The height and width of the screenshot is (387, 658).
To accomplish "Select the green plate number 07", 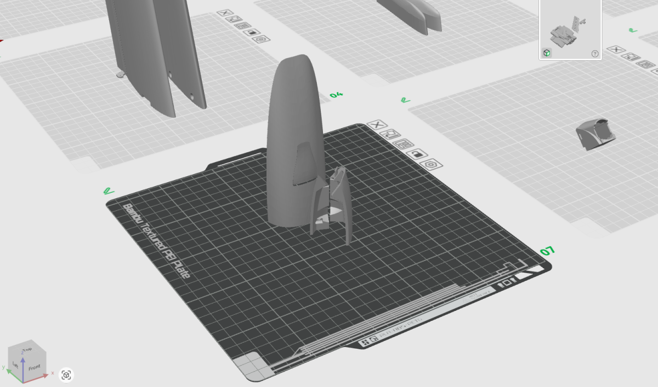I will click(547, 251).
